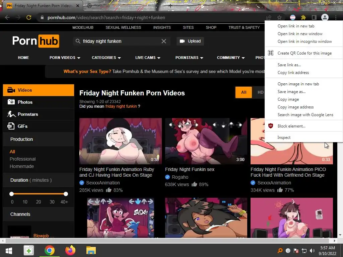Click the 'friday night funkin' suggestion link
Viewport: 343px width, 257px height.
pyautogui.click(x=121, y=106)
